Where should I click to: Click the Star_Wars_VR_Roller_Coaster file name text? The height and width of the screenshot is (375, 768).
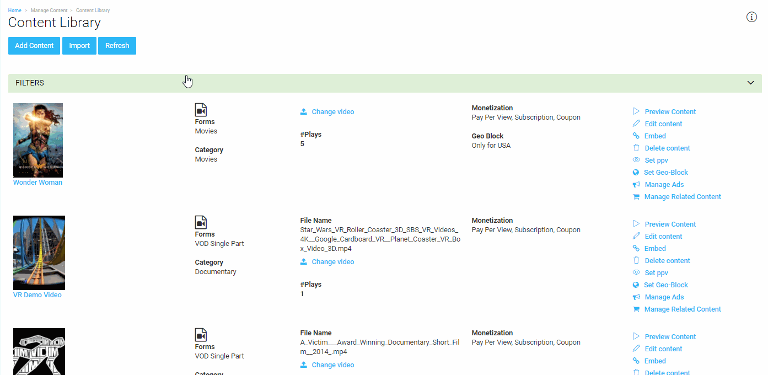(x=380, y=239)
